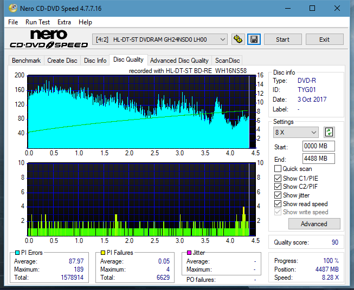Minimize the Nero window
Viewport: 354px width, 290px height.
pos(288,8)
